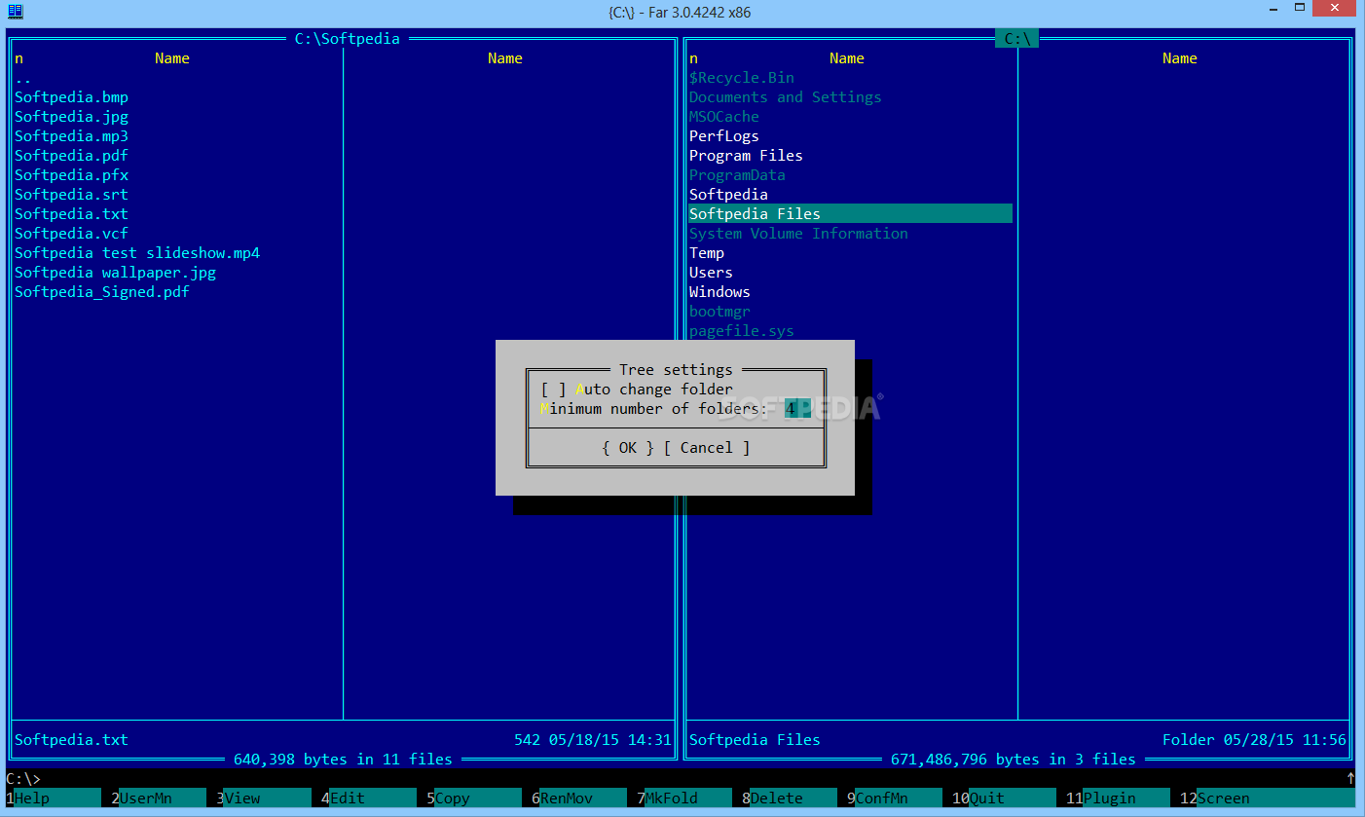Viewport: 1365px width, 817px height.
Task: Click the 12 Screen function key
Action: click(x=1266, y=798)
